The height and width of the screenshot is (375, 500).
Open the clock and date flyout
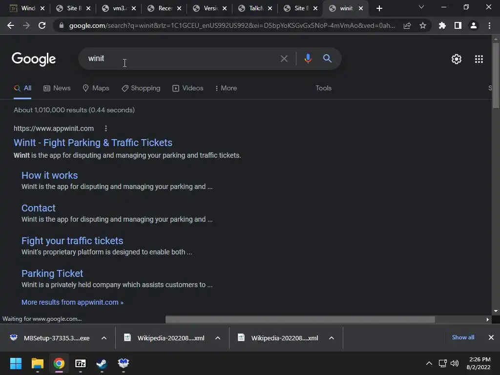(479, 363)
